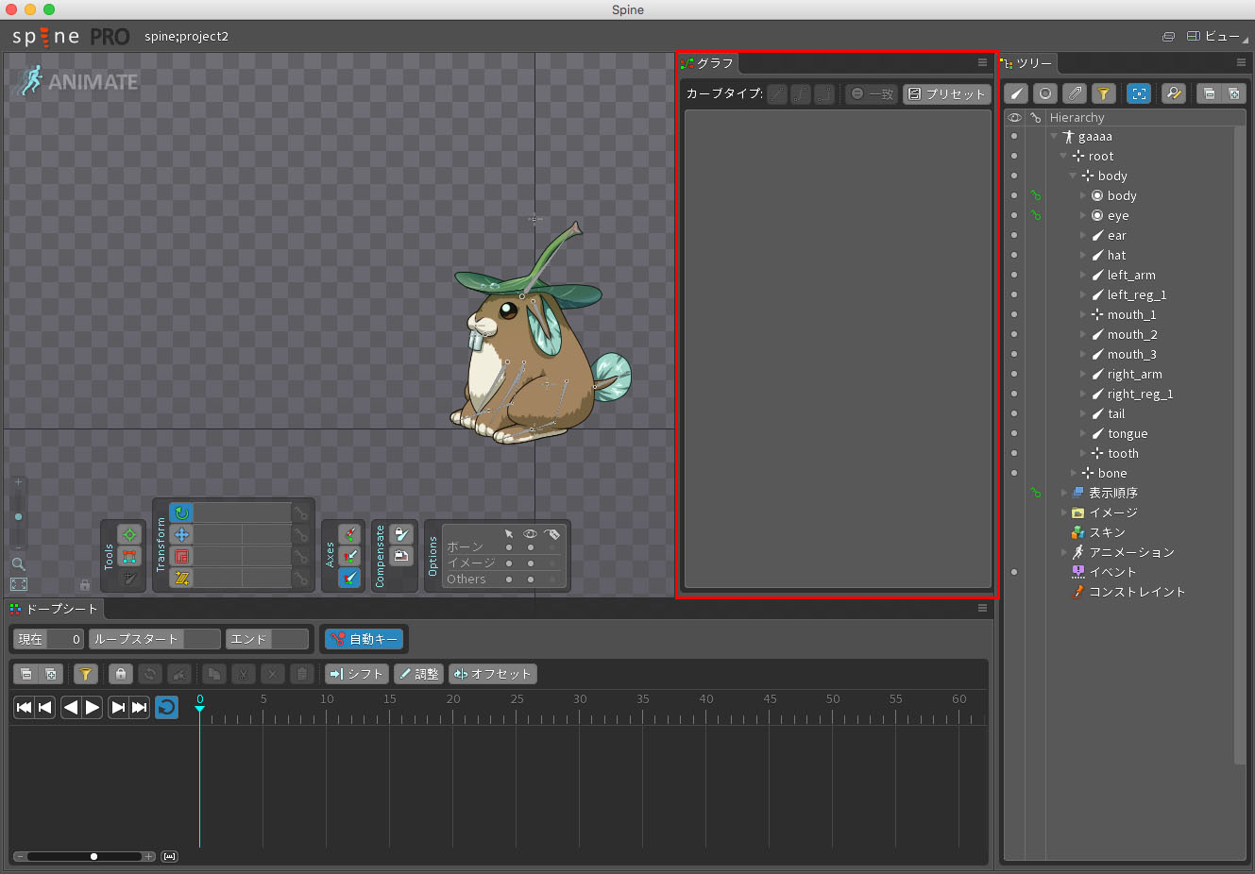Screen dimensions: 1255x874
Task: Click the プリセット presets button
Action: [946, 93]
